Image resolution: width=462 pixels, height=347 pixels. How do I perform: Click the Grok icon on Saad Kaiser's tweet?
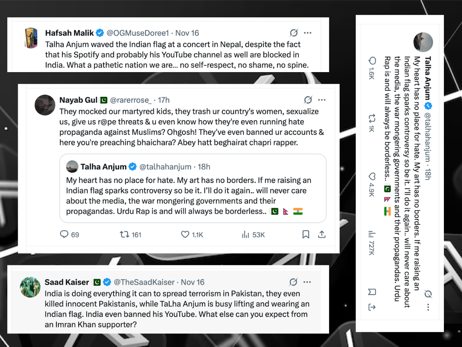(x=293, y=282)
